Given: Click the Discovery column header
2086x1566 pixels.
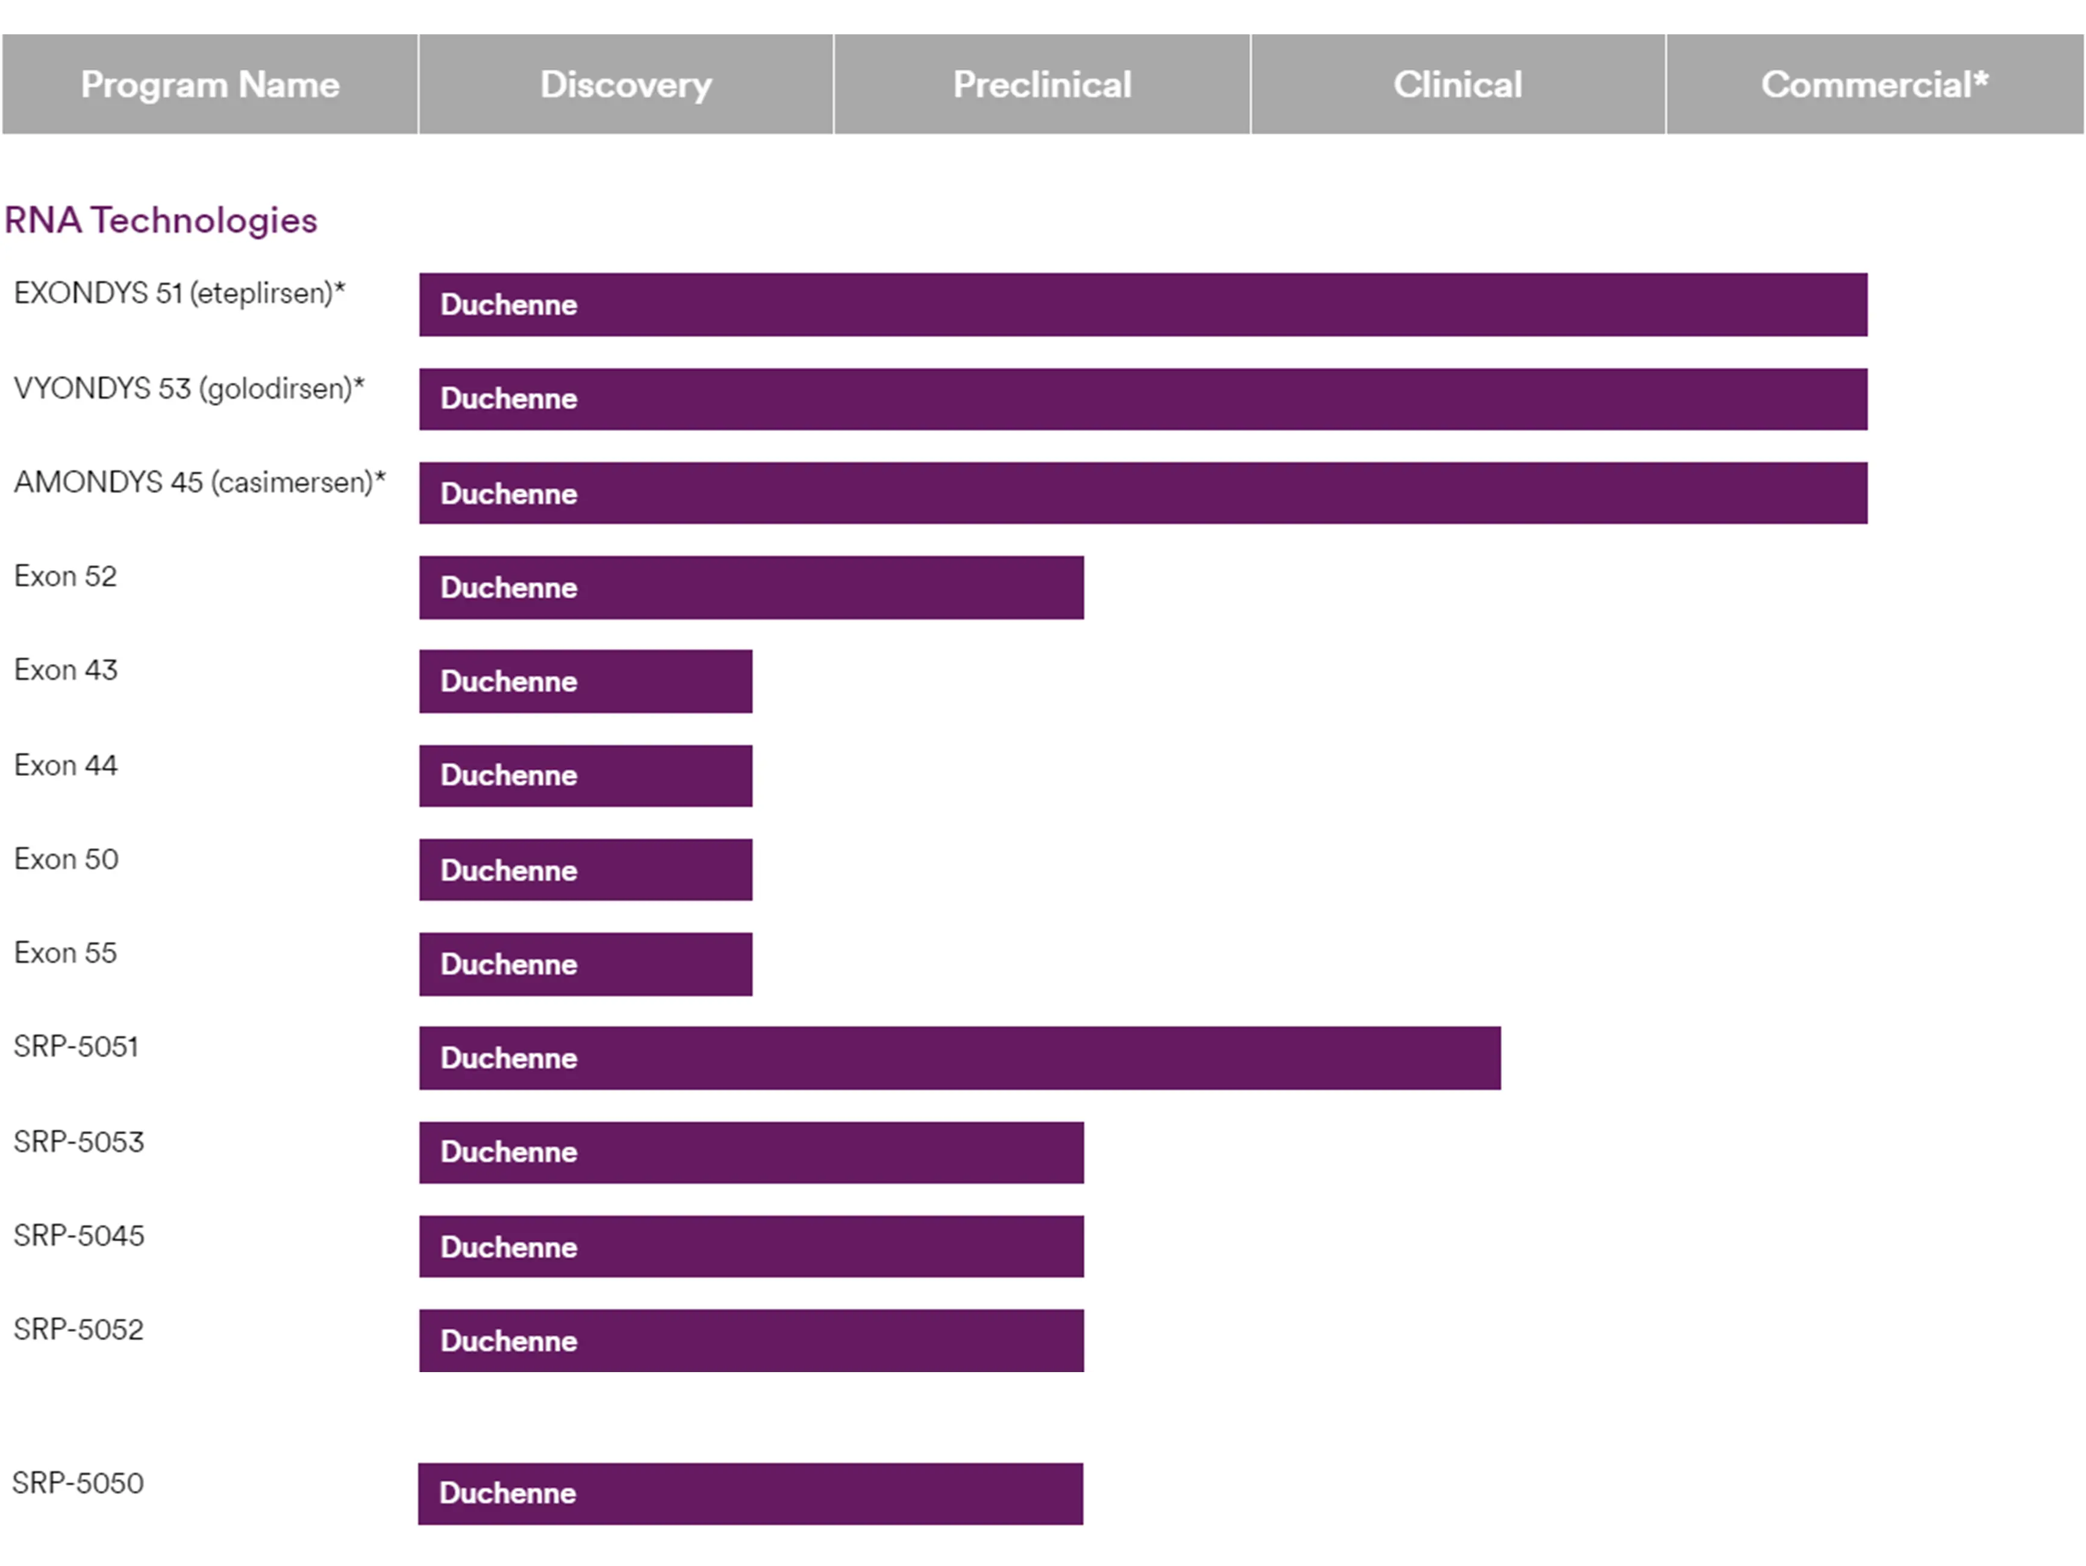Looking at the screenshot, I should point(625,85).
